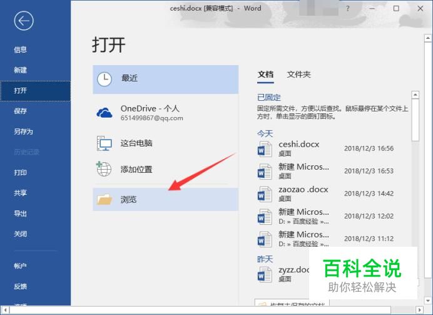Screen dimensions: 433x315
Task: Click Word icon of 11:12 document
Action: 265,239
